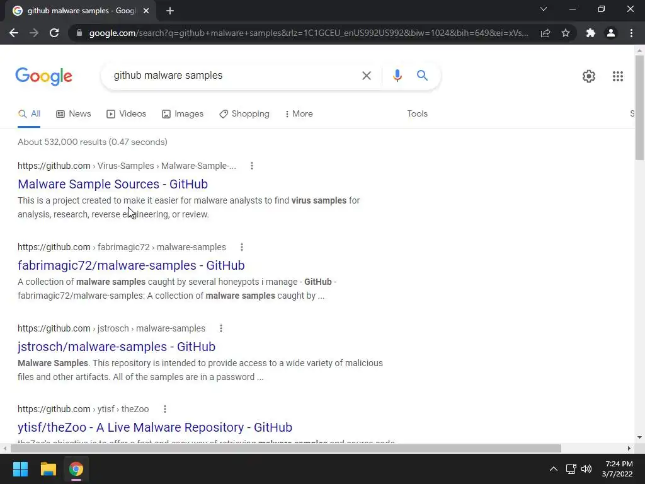This screenshot has height=484, width=645.
Task: Click the Google logo
Action: point(43,76)
